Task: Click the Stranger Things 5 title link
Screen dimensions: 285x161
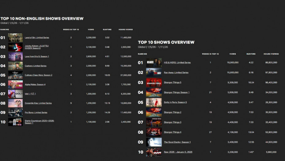Action: tap(173, 82)
